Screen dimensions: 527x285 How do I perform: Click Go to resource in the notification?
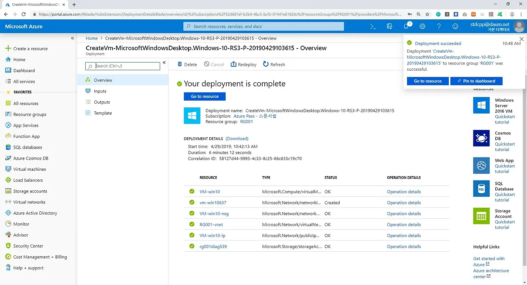pyautogui.click(x=428, y=81)
